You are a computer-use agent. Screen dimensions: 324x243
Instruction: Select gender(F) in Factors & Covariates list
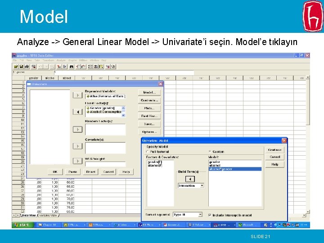pos(155,162)
